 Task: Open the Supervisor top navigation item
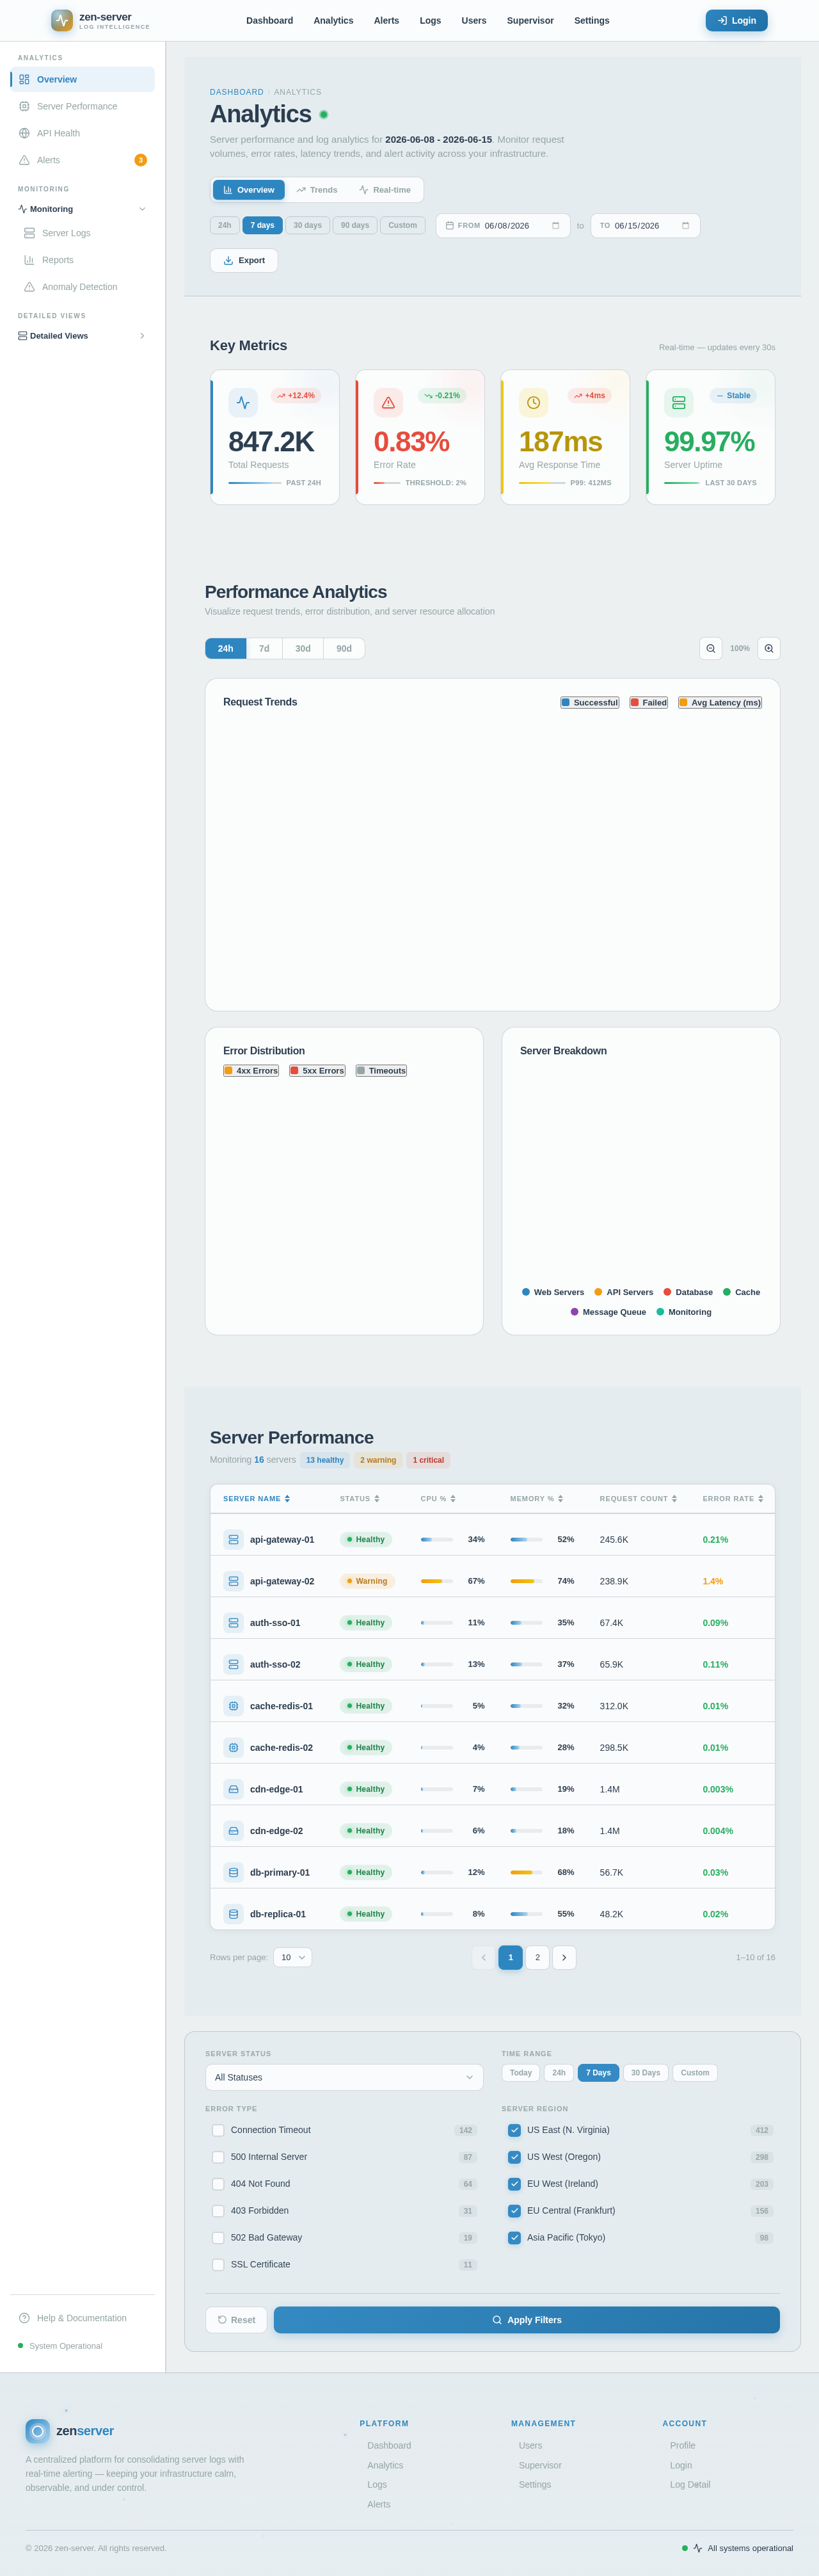click(x=530, y=20)
